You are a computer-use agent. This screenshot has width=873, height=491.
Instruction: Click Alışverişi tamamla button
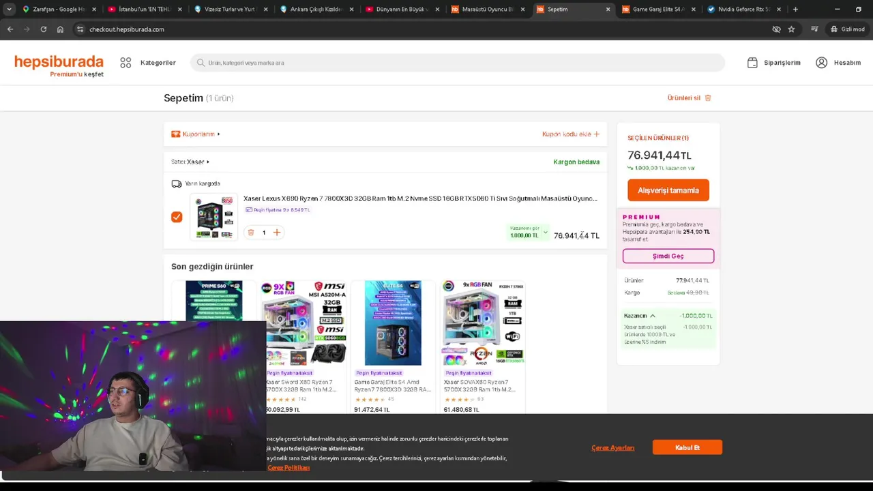tap(668, 190)
